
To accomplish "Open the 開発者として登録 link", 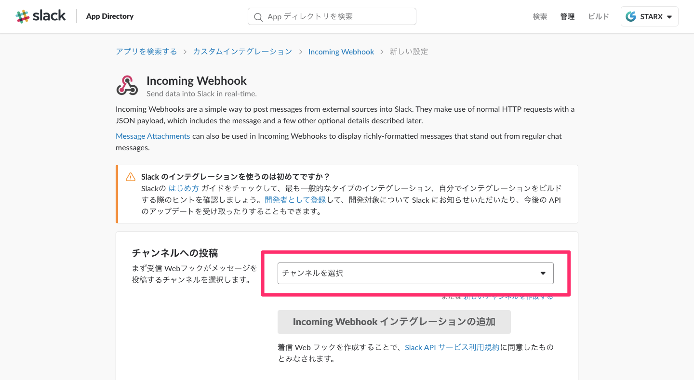I will 295,199.
